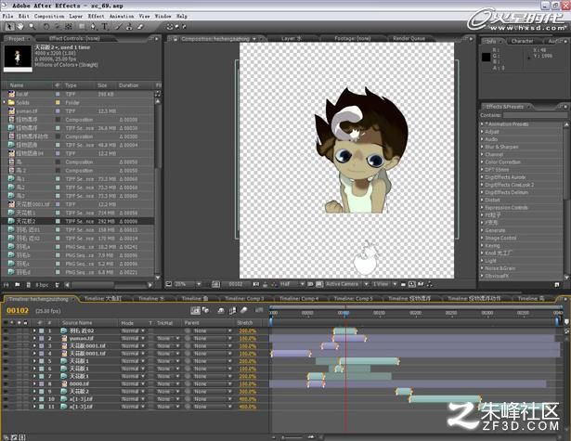The height and width of the screenshot is (441, 571).
Task: Click the playhead current time indicator in the ruler
Action: [x=344, y=313]
